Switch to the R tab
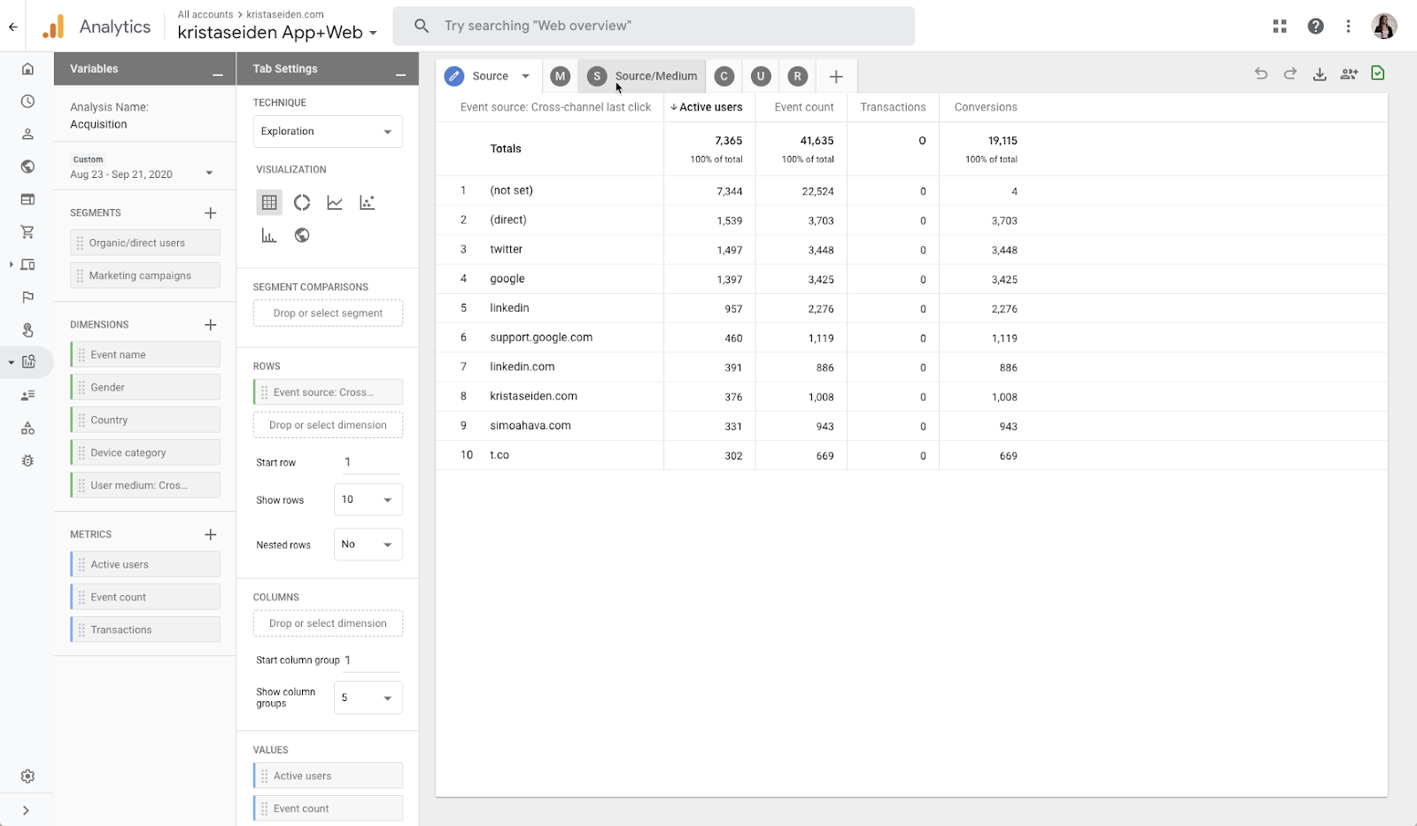1417x826 pixels. click(797, 76)
